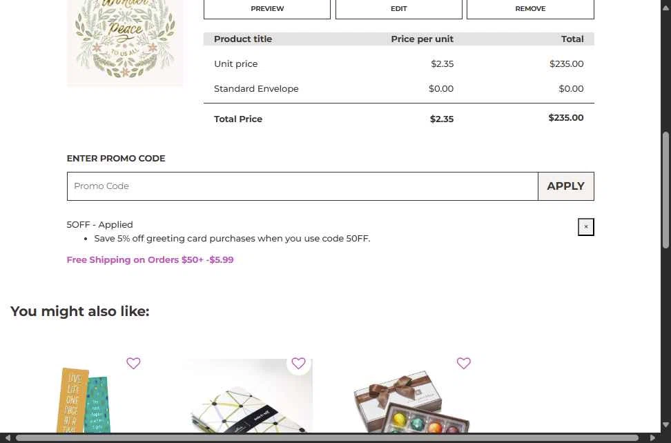
Task: Focus the Promo Code text field
Action: (302, 186)
